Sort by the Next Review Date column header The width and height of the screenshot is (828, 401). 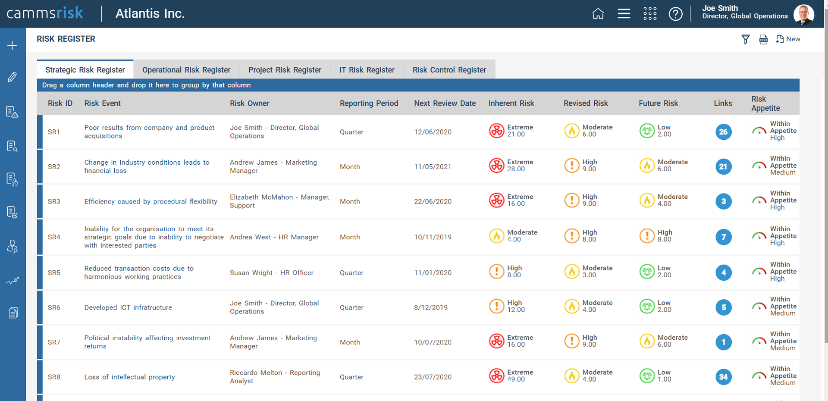tap(445, 103)
